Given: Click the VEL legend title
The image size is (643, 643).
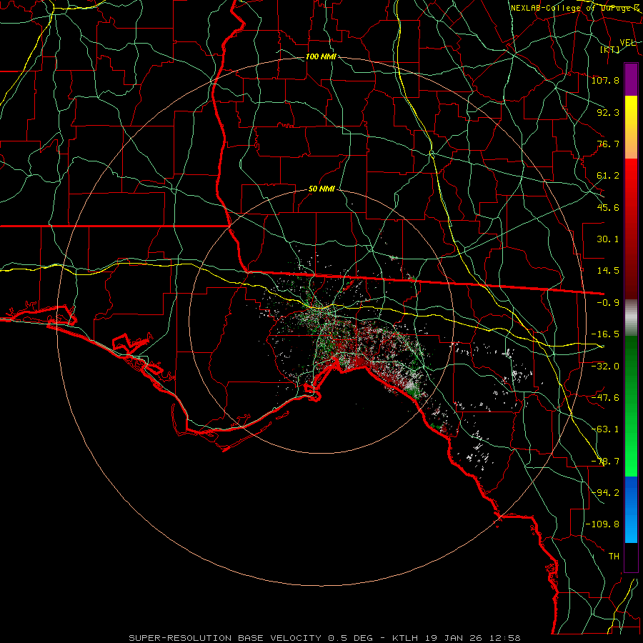Looking at the screenshot, I should click(x=628, y=43).
